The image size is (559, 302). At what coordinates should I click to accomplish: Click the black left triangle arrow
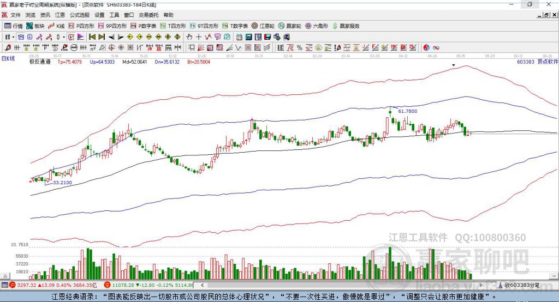(111, 37)
